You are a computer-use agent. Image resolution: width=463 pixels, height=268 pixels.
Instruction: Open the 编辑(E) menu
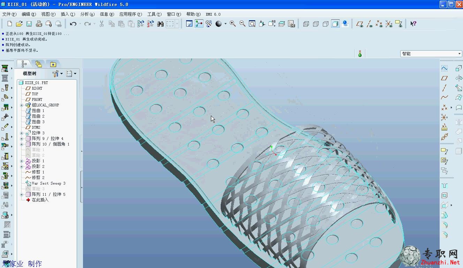(29, 14)
